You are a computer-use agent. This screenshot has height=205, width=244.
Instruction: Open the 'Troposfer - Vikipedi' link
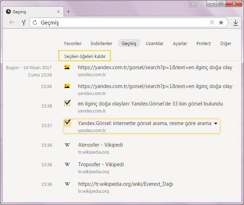101,164
